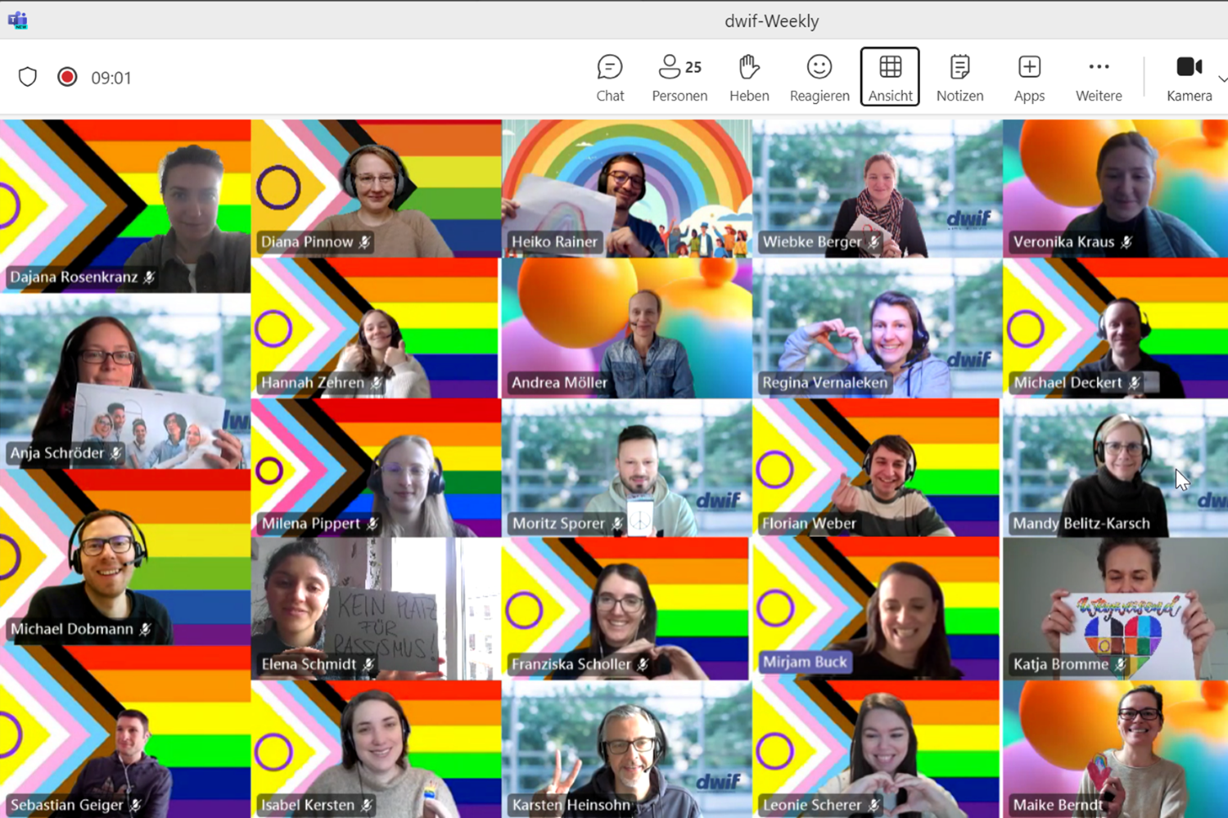Image resolution: width=1228 pixels, height=818 pixels.
Task: Show the Personen participants list
Action: pos(679,78)
